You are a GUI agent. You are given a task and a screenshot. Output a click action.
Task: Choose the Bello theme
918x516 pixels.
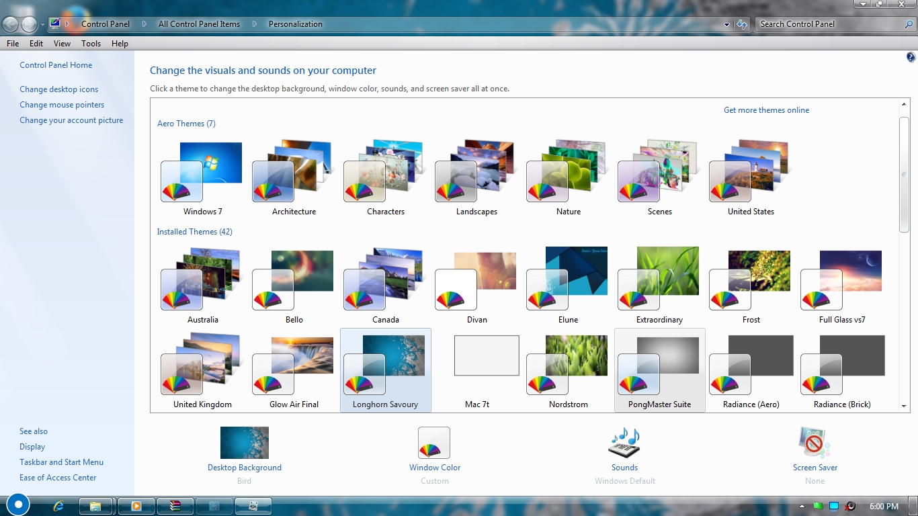click(x=294, y=285)
